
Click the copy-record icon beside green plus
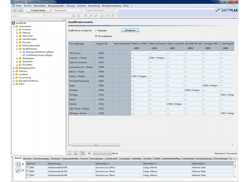point(108,15)
